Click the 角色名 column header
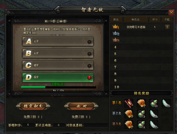Image resolution: width=177 pixels, height=134 pixels. 136,19
